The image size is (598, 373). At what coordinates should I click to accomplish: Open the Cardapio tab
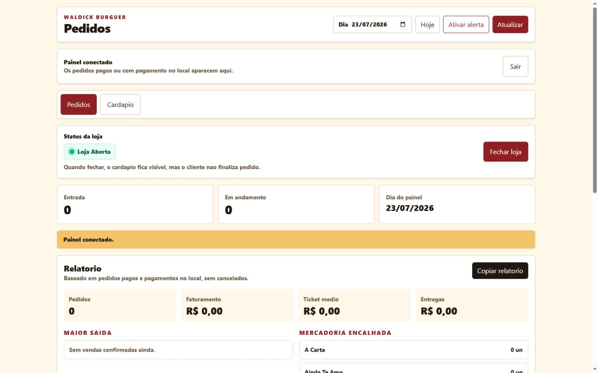pyautogui.click(x=120, y=104)
